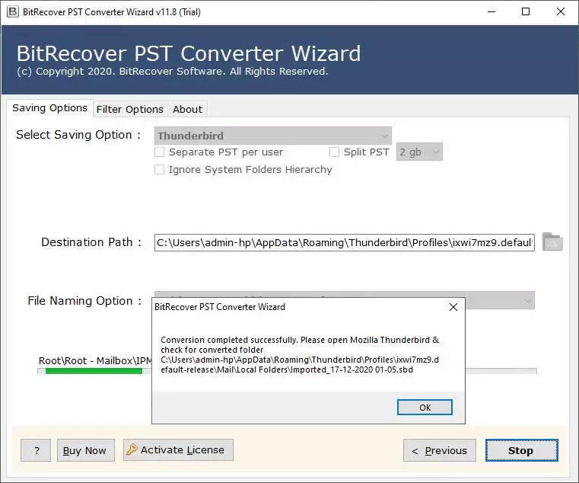
Task: Close the PST Converter Wizard main window
Action: point(560,12)
